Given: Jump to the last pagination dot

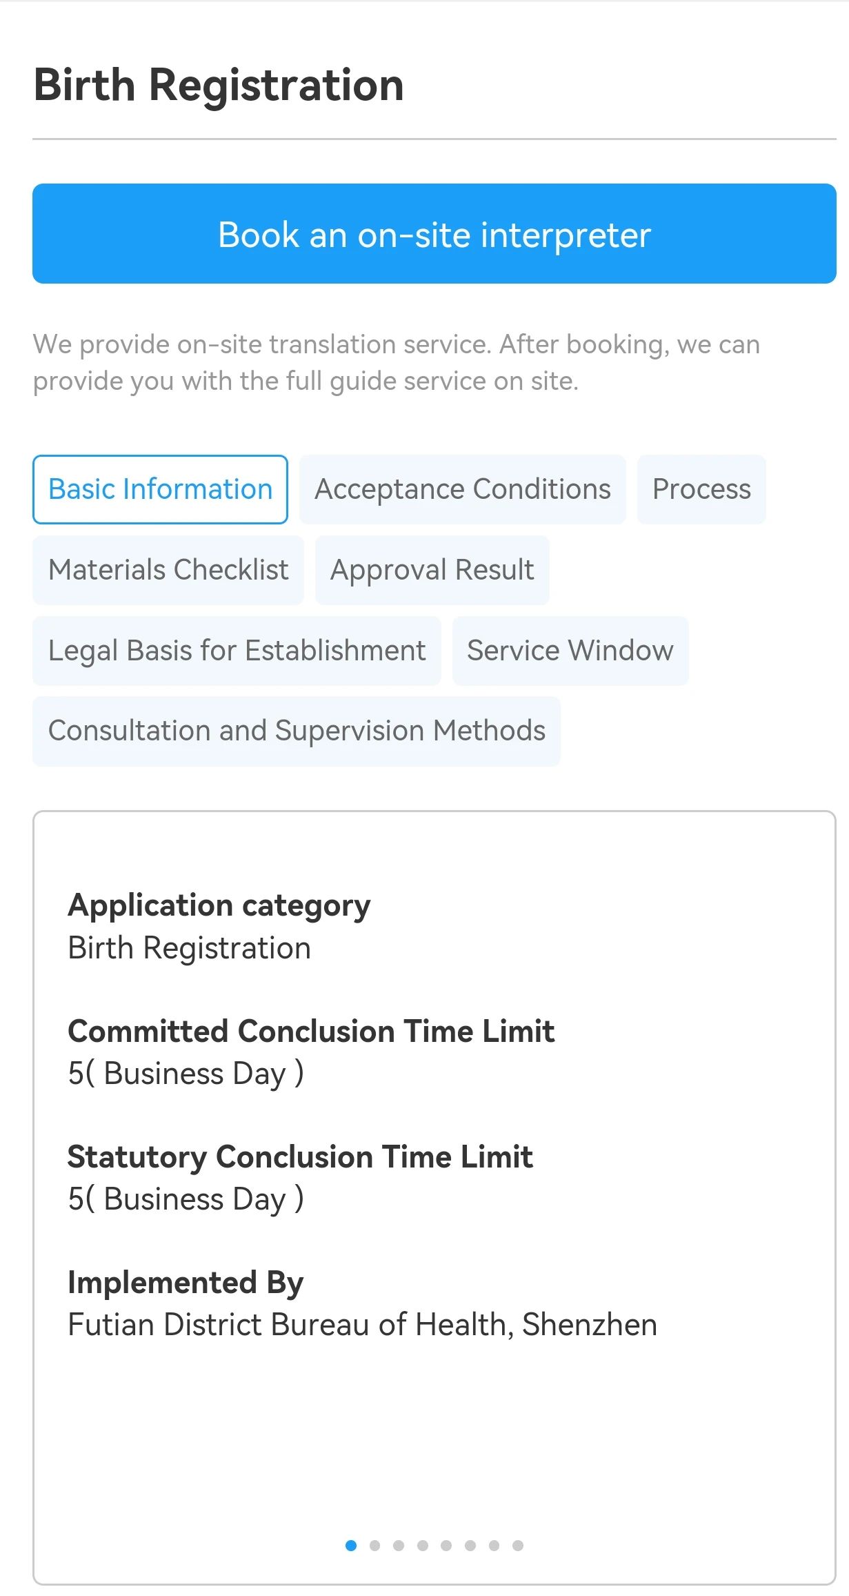Looking at the screenshot, I should coord(518,1546).
